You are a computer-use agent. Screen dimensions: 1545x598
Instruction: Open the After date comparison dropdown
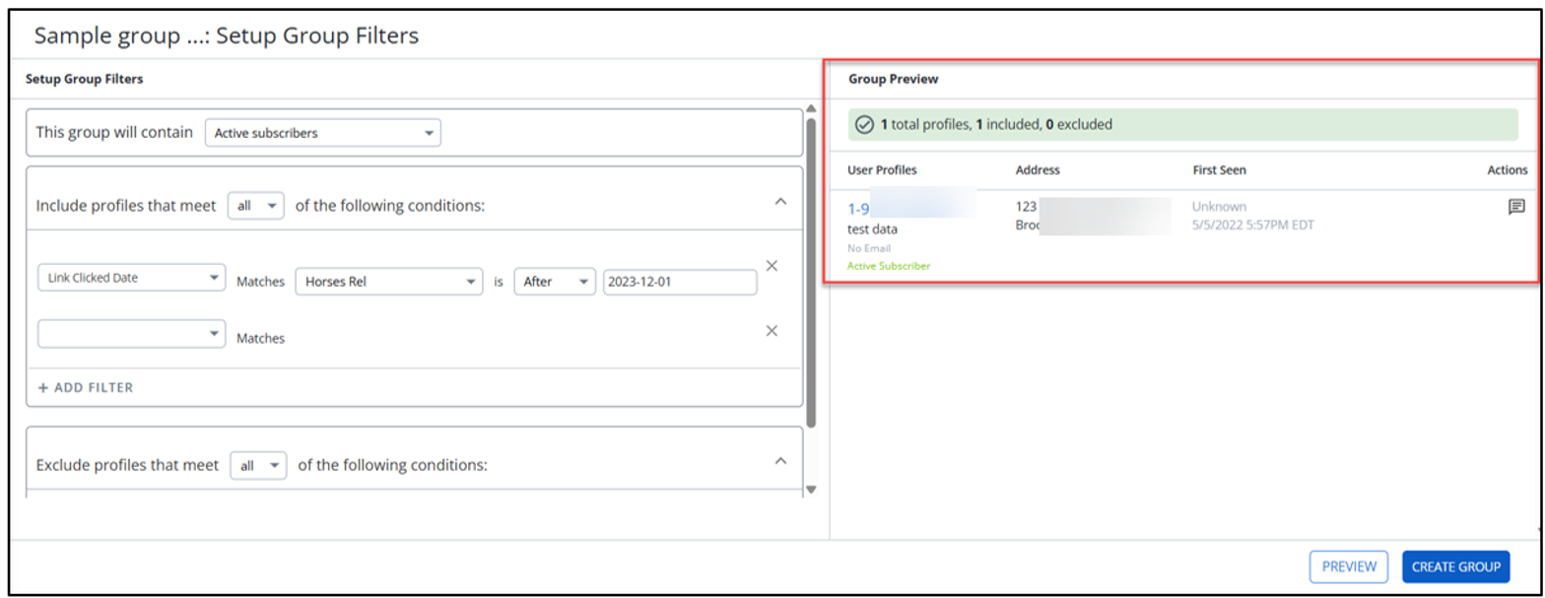click(555, 282)
